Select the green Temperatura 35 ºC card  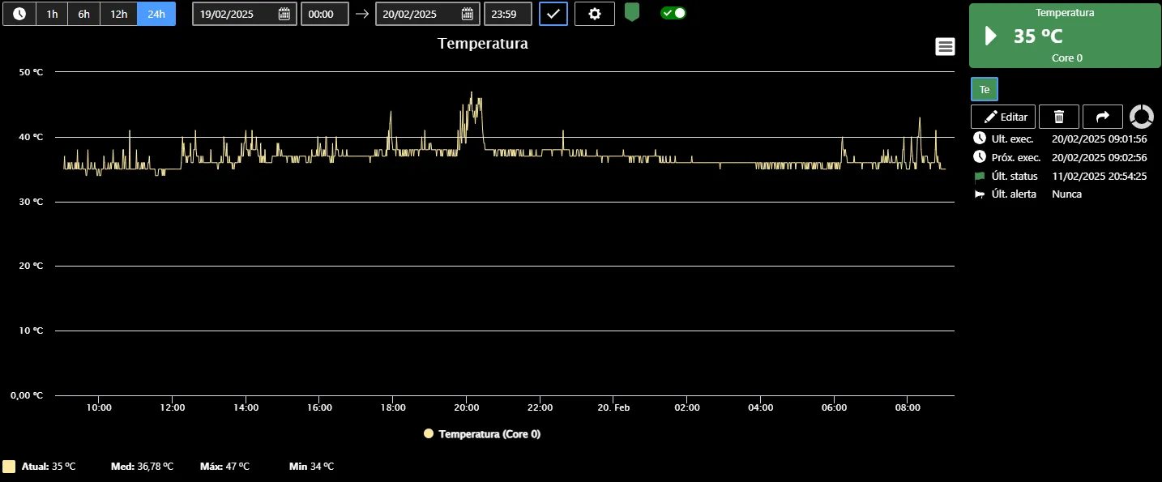point(1065,36)
